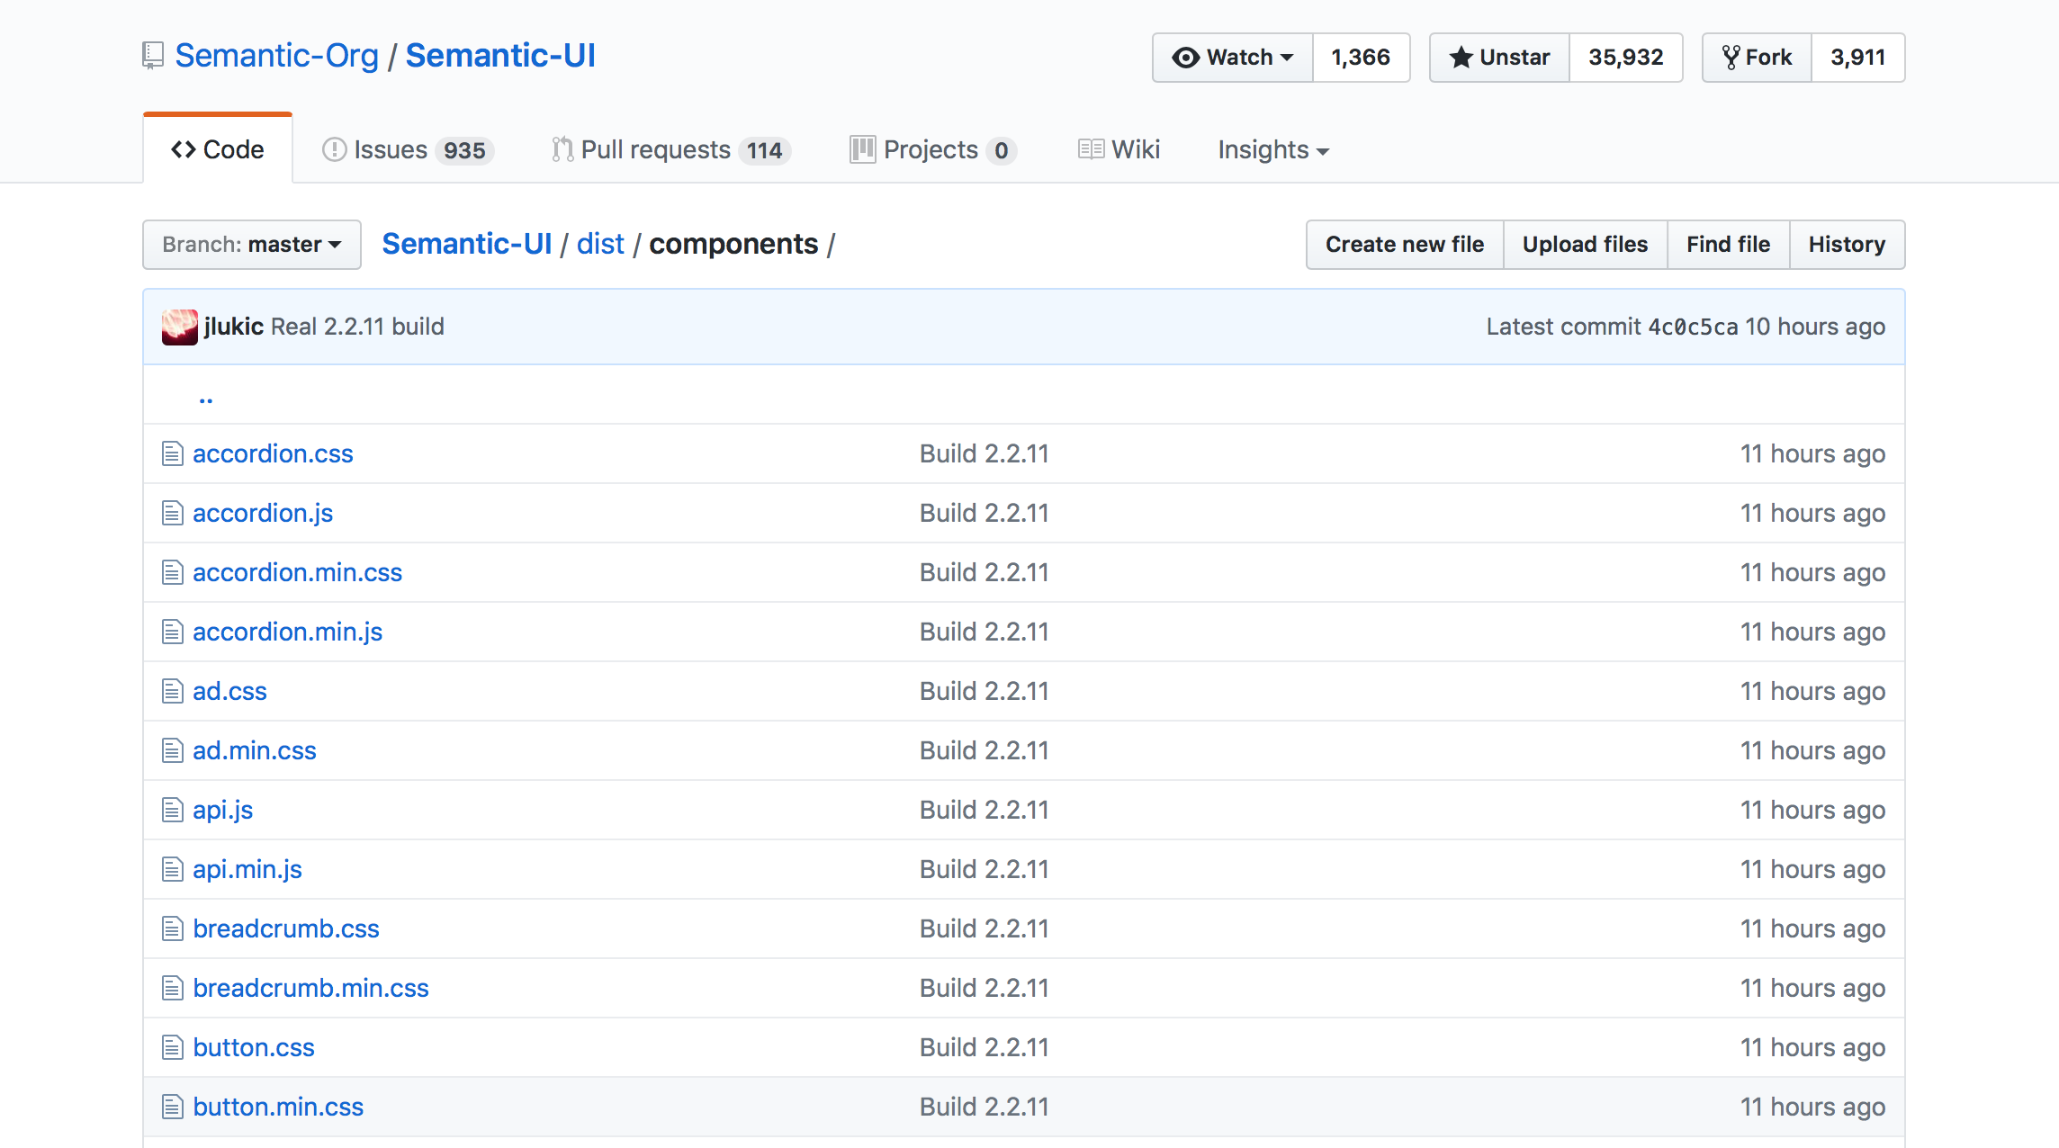Click the Projects board icon
Screen dimensions: 2059x1148
(862, 149)
